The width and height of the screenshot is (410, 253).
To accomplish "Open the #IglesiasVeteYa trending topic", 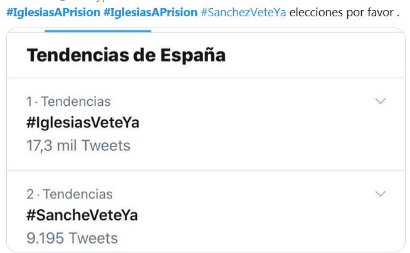I will point(83,123).
